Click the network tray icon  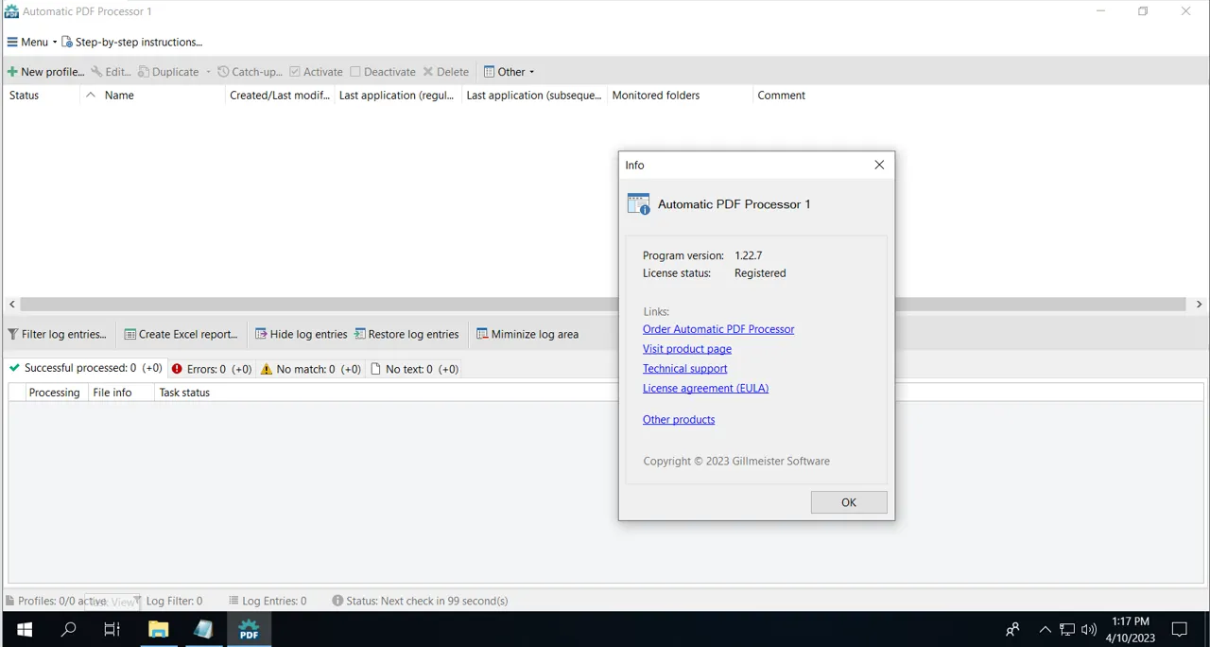[1067, 629]
